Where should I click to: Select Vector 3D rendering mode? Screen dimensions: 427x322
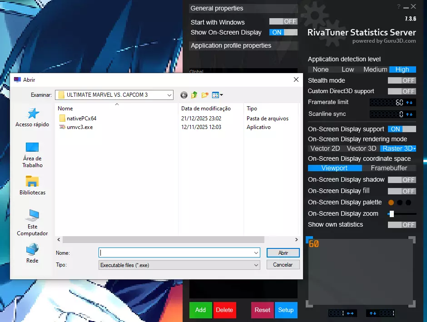tap(362, 149)
